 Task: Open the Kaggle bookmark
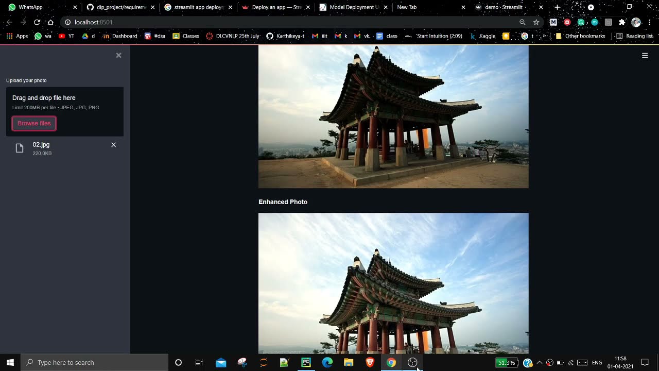482,36
